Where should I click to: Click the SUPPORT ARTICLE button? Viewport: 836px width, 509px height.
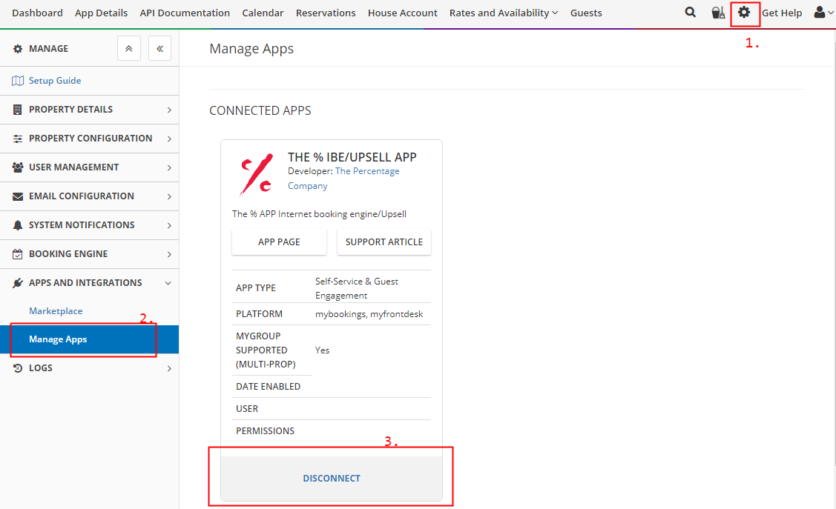pyautogui.click(x=384, y=242)
